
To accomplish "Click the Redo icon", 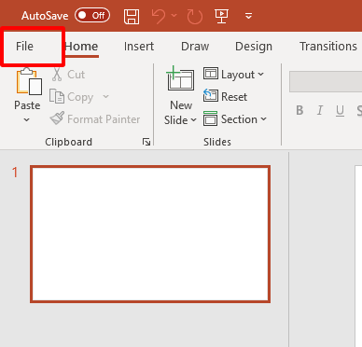I will [x=195, y=16].
